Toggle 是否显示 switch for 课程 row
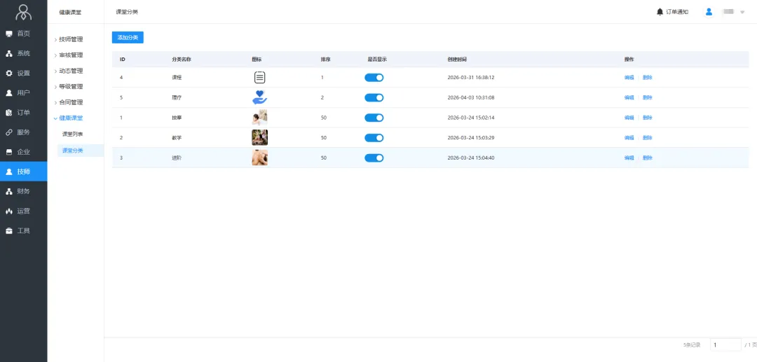This screenshot has width=757, height=362. pos(374,78)
